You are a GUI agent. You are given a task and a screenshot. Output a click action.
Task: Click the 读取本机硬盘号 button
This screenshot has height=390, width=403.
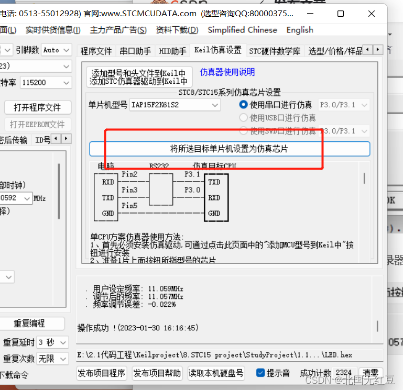pos(216,373)
